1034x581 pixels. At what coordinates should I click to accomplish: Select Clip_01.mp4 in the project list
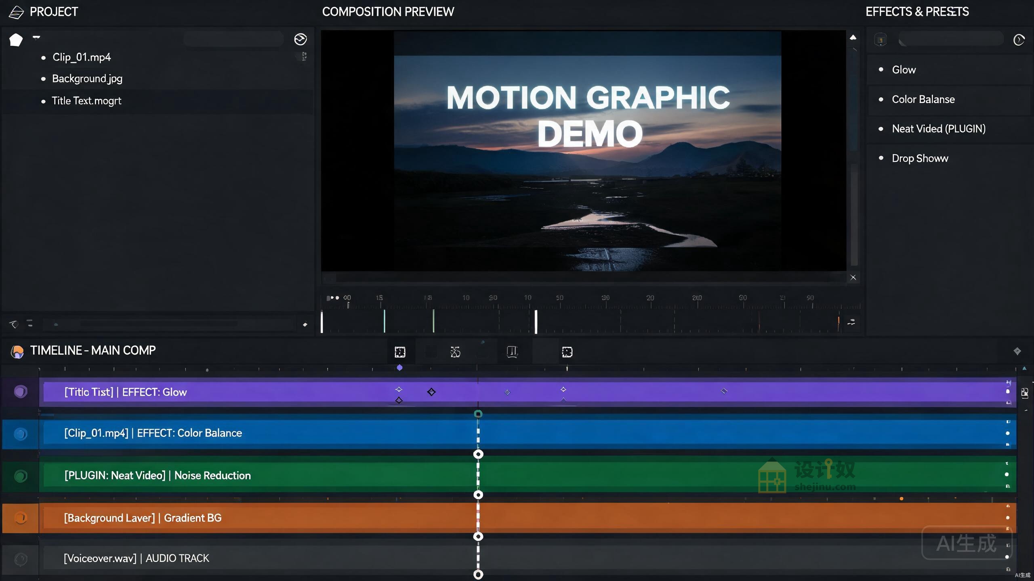82,57
